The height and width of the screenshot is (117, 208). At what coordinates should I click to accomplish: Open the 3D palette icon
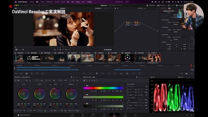point(139,73)
